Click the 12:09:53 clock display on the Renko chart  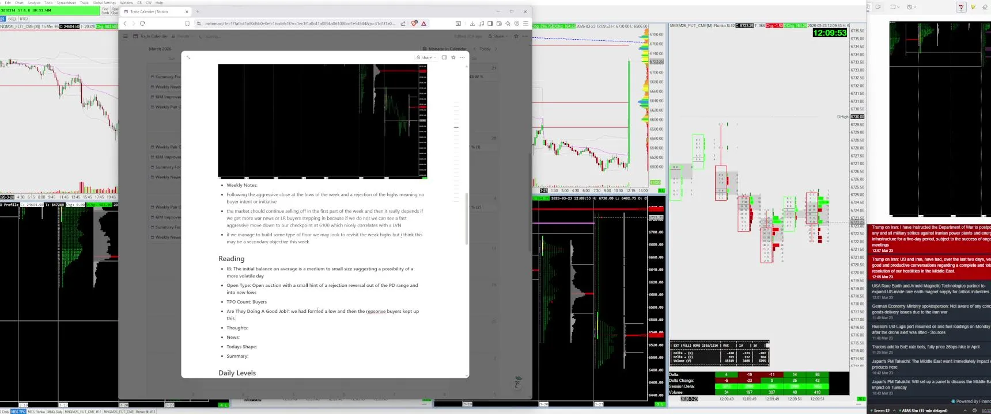[x=830, y=33]
